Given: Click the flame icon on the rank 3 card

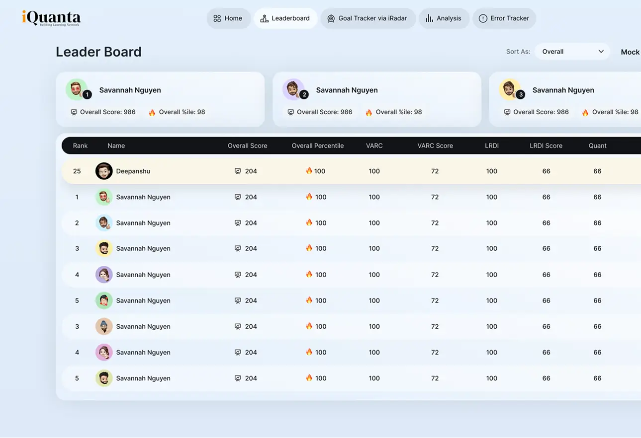Looking at the screenshot, I should tap(585, 112).
